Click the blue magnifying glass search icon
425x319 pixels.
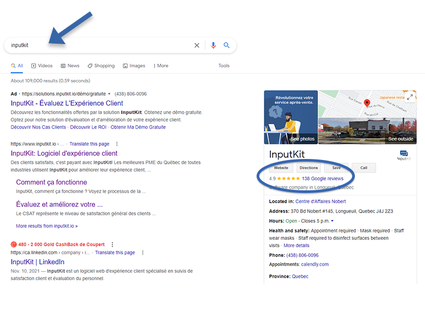(x=227, y=45)
